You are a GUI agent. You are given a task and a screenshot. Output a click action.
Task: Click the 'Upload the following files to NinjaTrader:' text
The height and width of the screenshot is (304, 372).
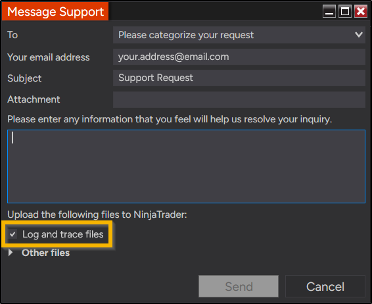[x=97, y=215]
